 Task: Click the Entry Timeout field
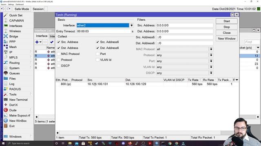click(104, 31)
